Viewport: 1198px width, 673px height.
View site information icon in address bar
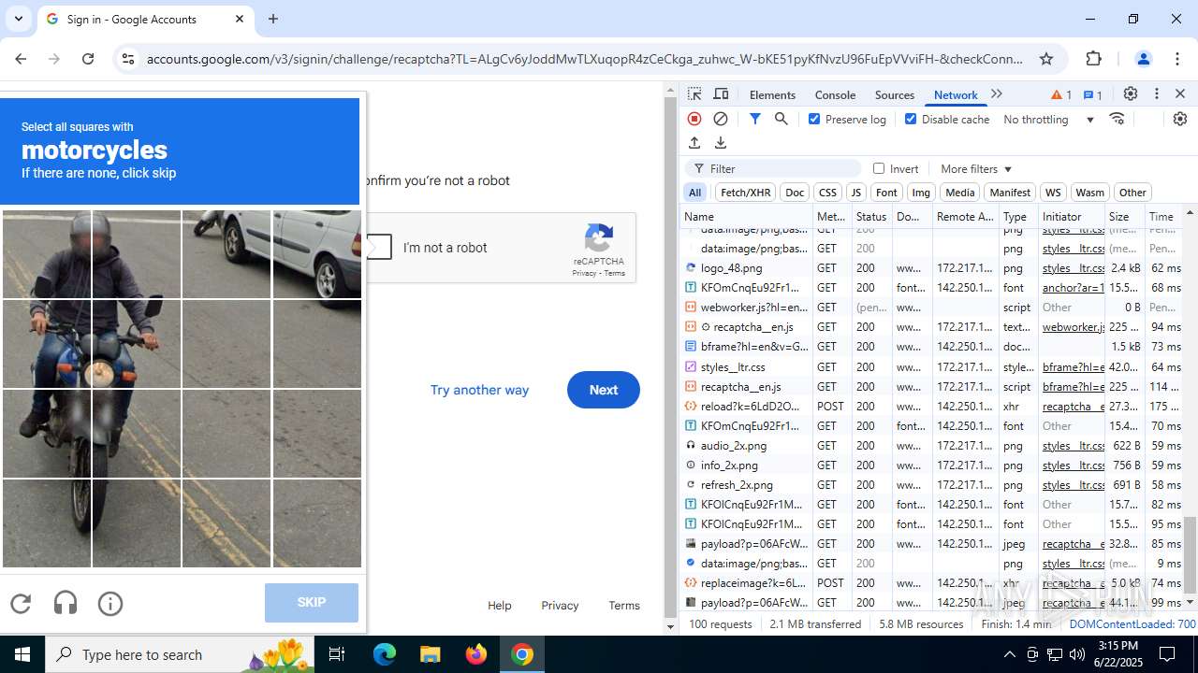point(128,59)
